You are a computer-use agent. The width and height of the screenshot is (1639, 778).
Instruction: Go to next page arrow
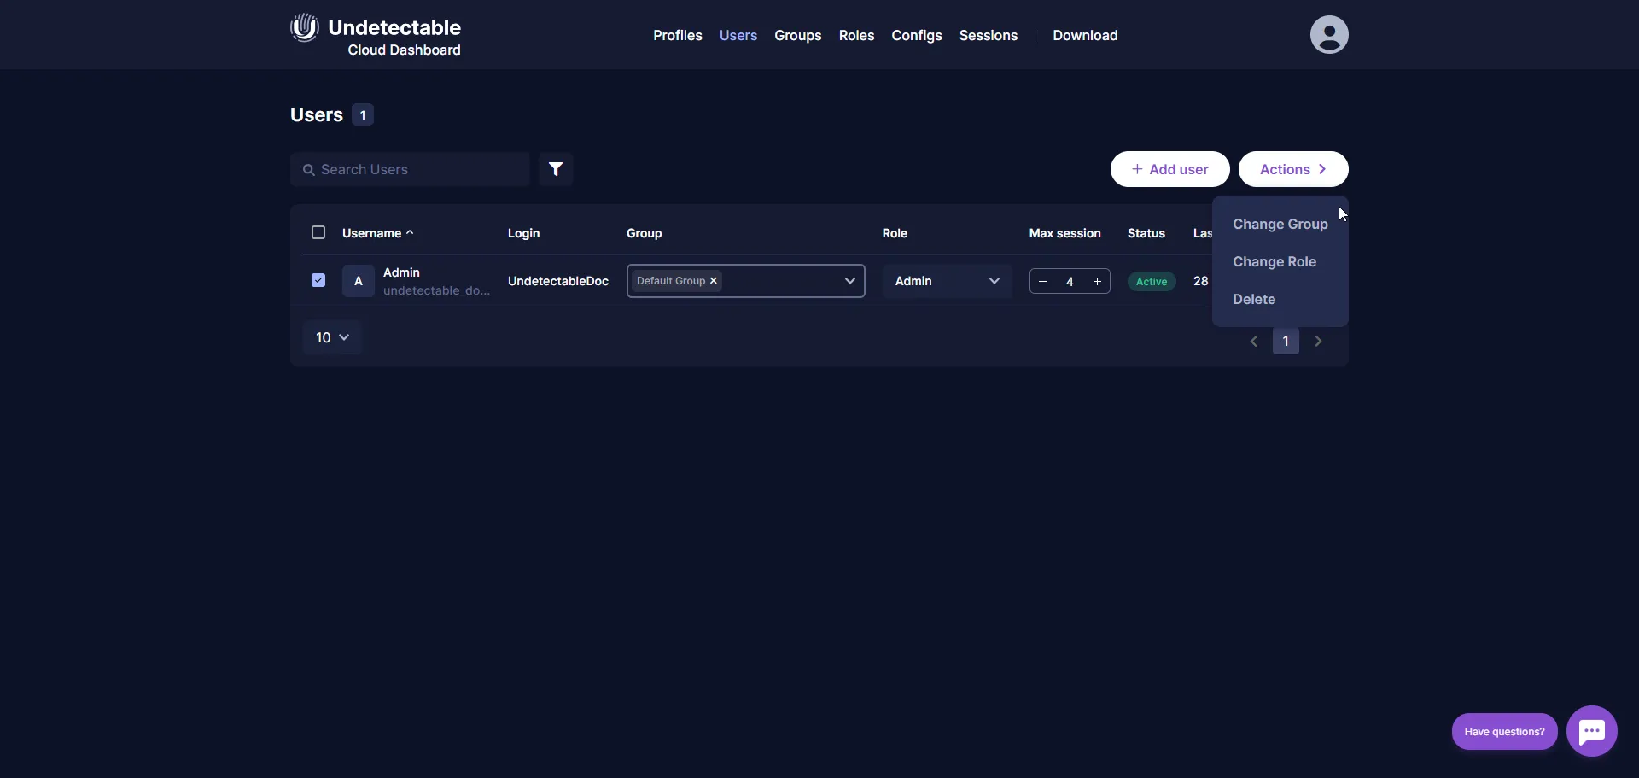(x=1318, y=341)
